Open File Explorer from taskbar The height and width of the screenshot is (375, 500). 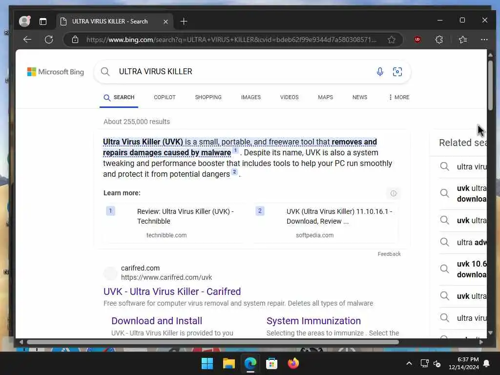pos(229,363)
